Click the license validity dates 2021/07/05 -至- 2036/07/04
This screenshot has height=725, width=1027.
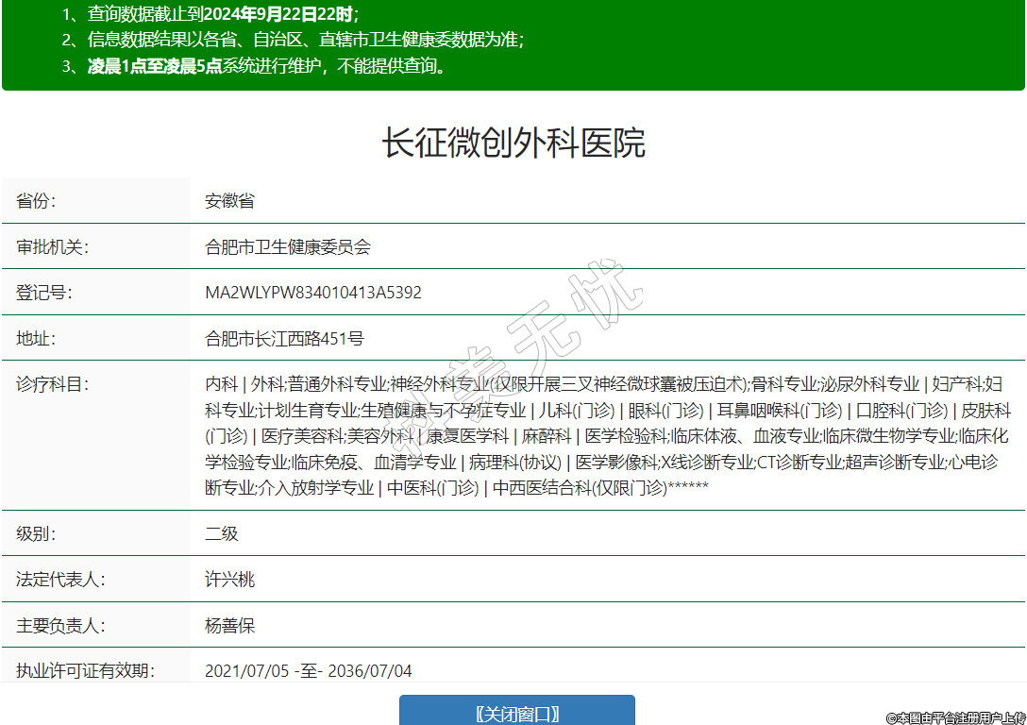[309, 671]
